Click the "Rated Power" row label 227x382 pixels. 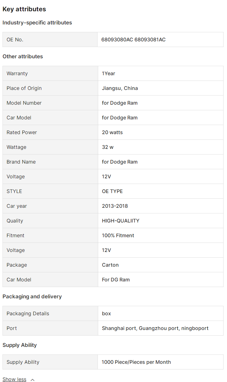22,132
